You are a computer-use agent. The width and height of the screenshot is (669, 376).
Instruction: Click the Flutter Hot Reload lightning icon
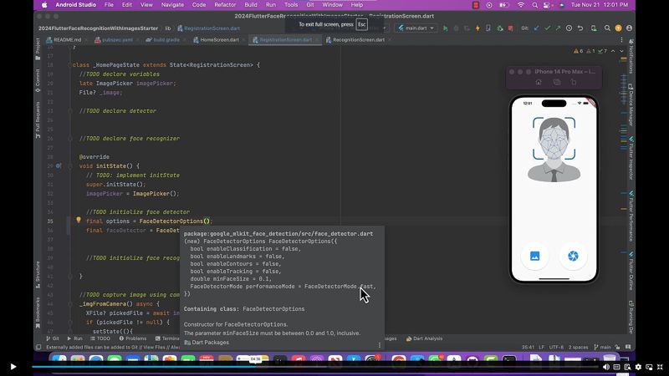pos(477,28)
